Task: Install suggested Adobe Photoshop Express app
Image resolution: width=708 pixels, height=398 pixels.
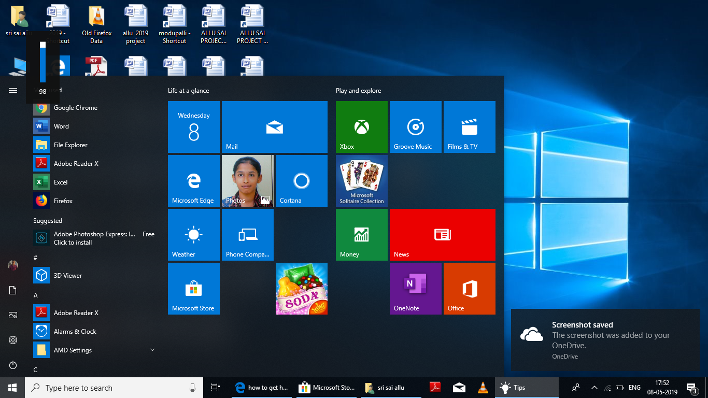Action: coord(94,238)
